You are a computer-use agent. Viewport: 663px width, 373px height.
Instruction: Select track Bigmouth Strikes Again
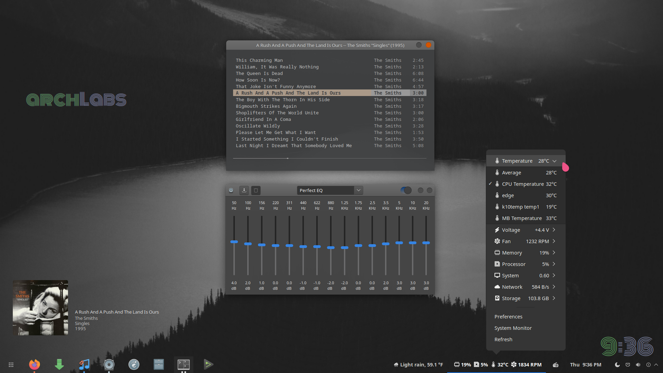click(x=266, y=106)
